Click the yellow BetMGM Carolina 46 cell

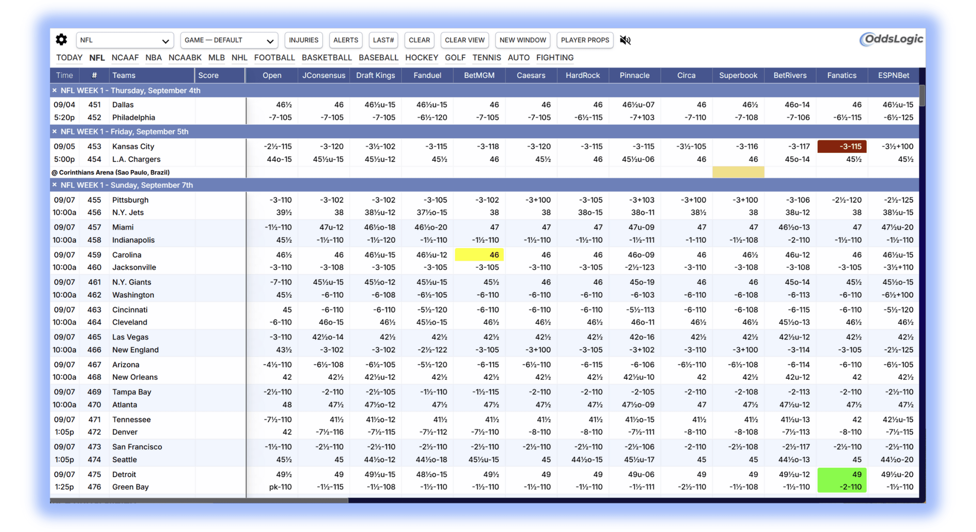(479, 255)
